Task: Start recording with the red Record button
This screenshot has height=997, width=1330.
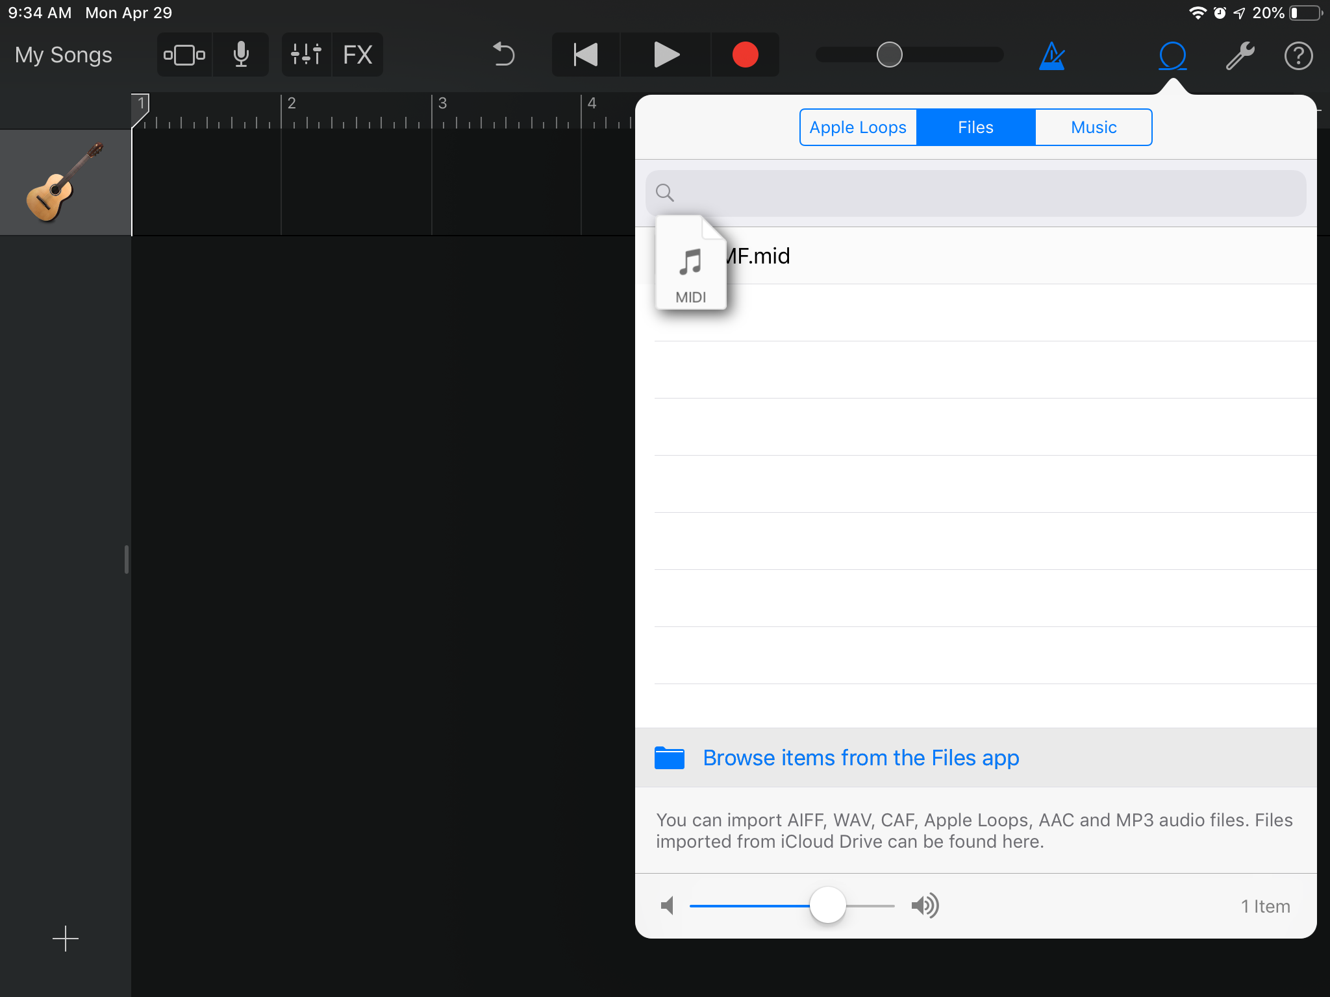Action: pos(745,55)
